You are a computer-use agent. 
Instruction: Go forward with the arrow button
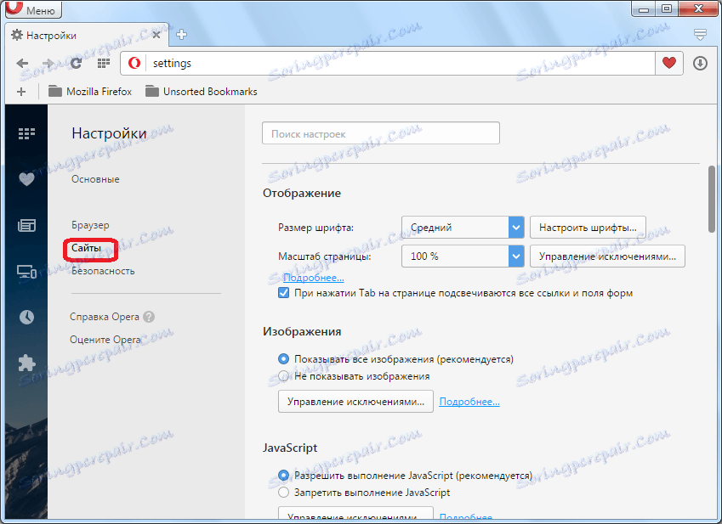pos(48,63)
